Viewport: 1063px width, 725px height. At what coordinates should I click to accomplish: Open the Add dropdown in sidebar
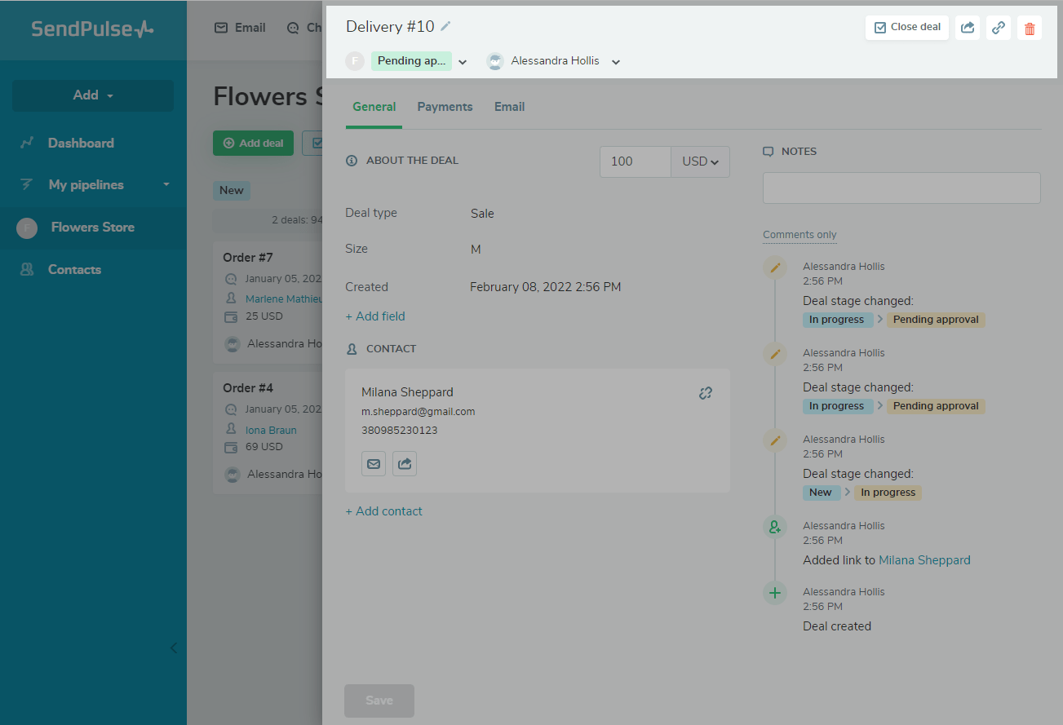(93, 95)
